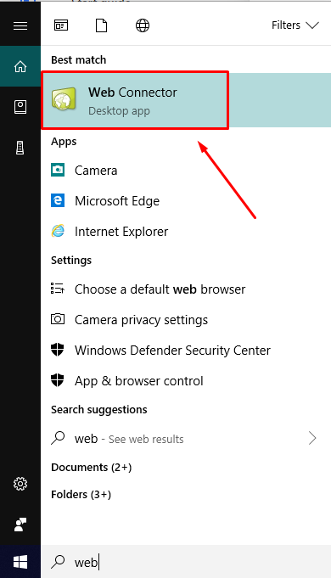The image size is (331, 578).
Task: Open the hamburger menu icon
Action: point(20,25)
